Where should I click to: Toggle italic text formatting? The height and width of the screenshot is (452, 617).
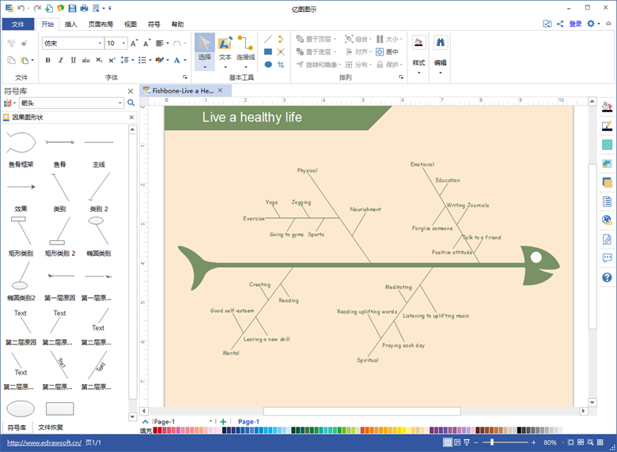coord(60,60)
